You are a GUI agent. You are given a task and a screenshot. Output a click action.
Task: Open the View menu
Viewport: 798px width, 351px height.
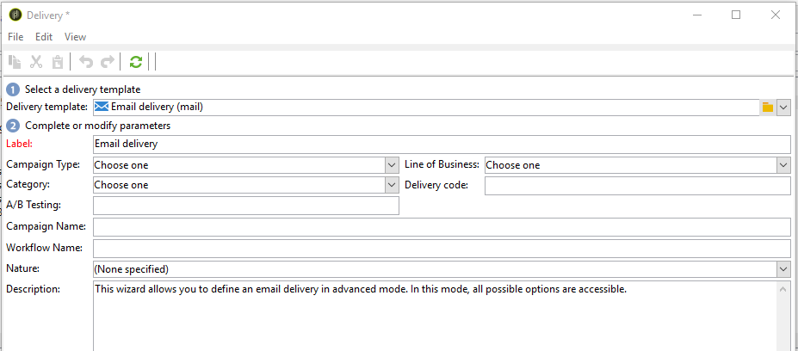tap(75, 37)
